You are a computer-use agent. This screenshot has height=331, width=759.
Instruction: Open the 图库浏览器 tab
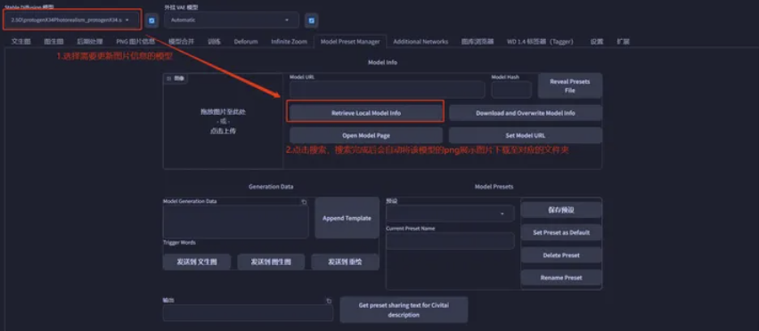(x=477, y=42)
